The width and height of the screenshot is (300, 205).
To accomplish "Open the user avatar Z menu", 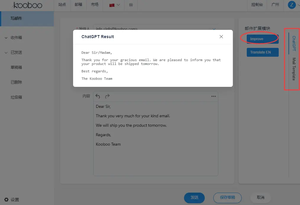I will click(x=291, y=5).
